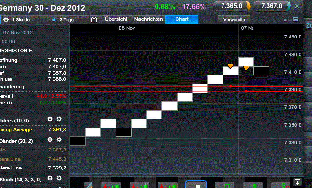Click the lower line value 7.329,2
The image size is (312, 188).
(57, 168)
